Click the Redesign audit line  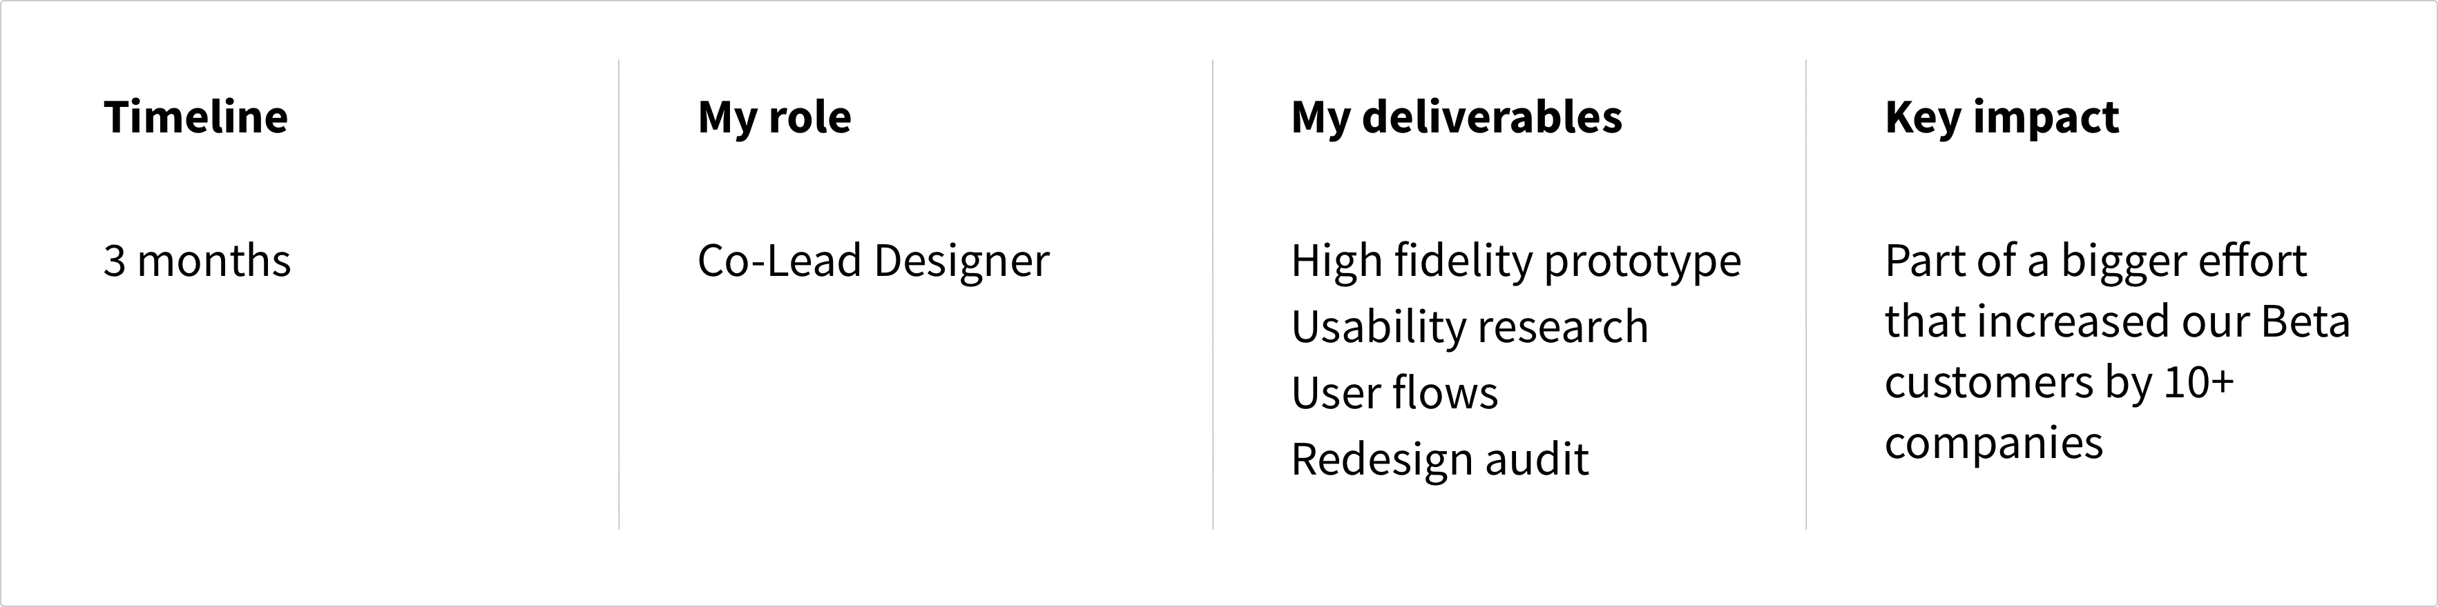[x=1441, y=461]
